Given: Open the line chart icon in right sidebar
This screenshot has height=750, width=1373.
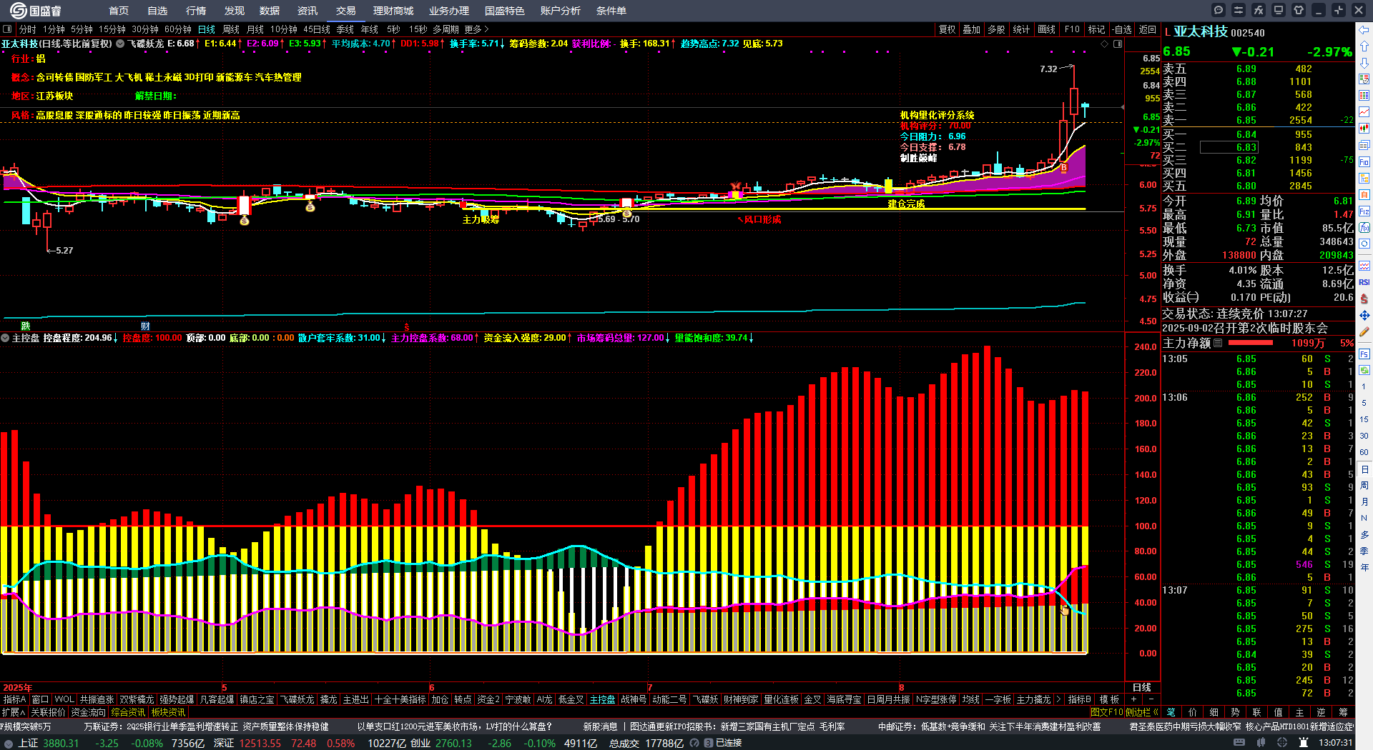Looking at the screenshot, I should coord(1364,112).
